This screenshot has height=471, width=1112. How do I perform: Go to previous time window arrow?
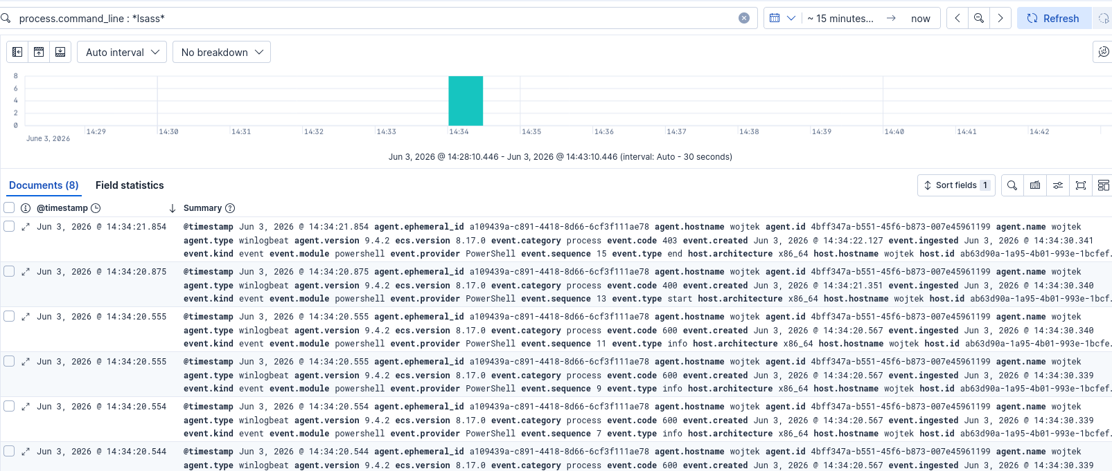(957, 18)
